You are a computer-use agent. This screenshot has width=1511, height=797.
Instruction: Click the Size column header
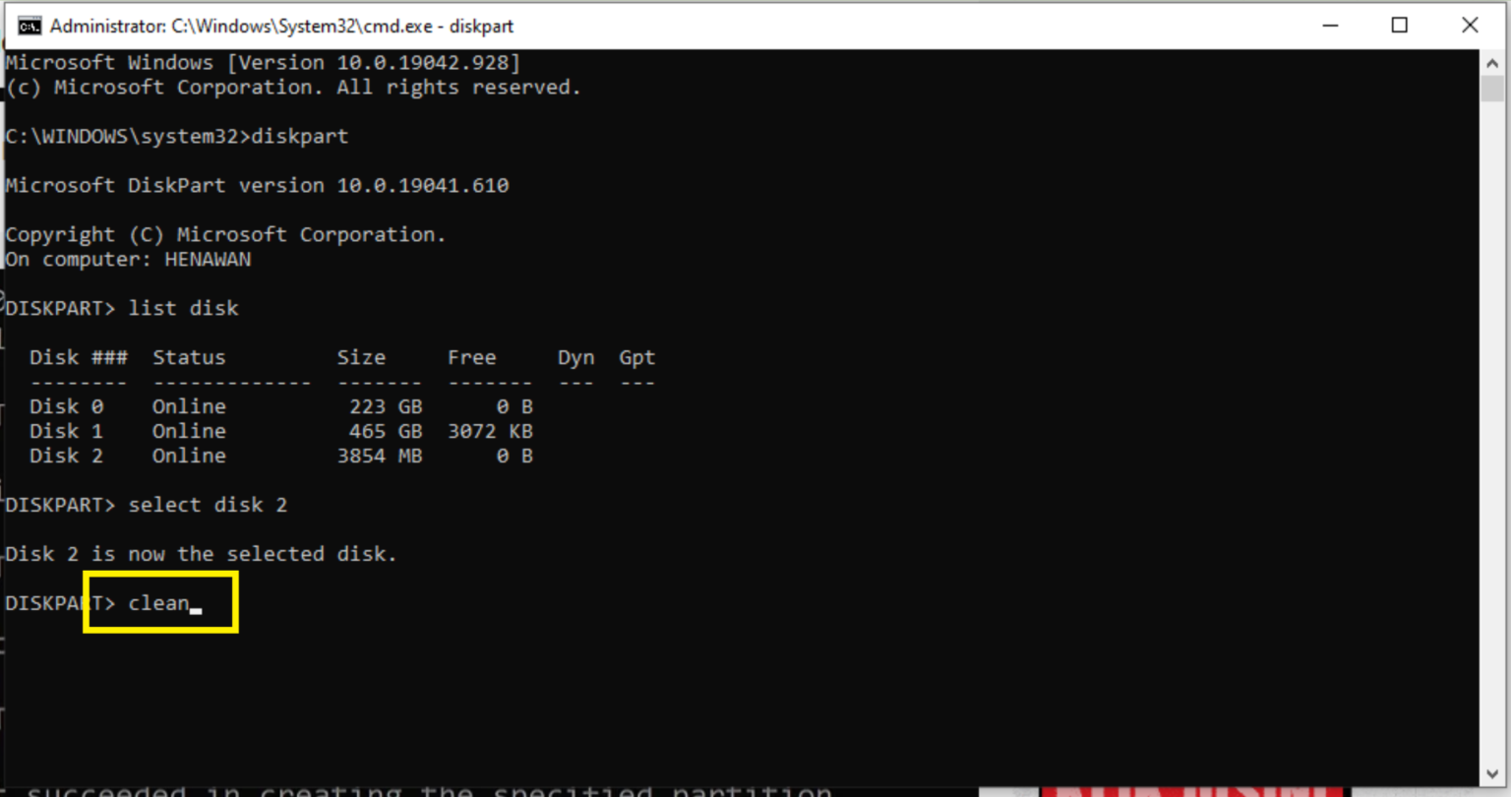click(x=361, y=357)
